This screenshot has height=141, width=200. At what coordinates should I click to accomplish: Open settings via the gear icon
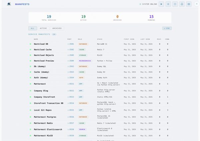(x=168, y=4)
